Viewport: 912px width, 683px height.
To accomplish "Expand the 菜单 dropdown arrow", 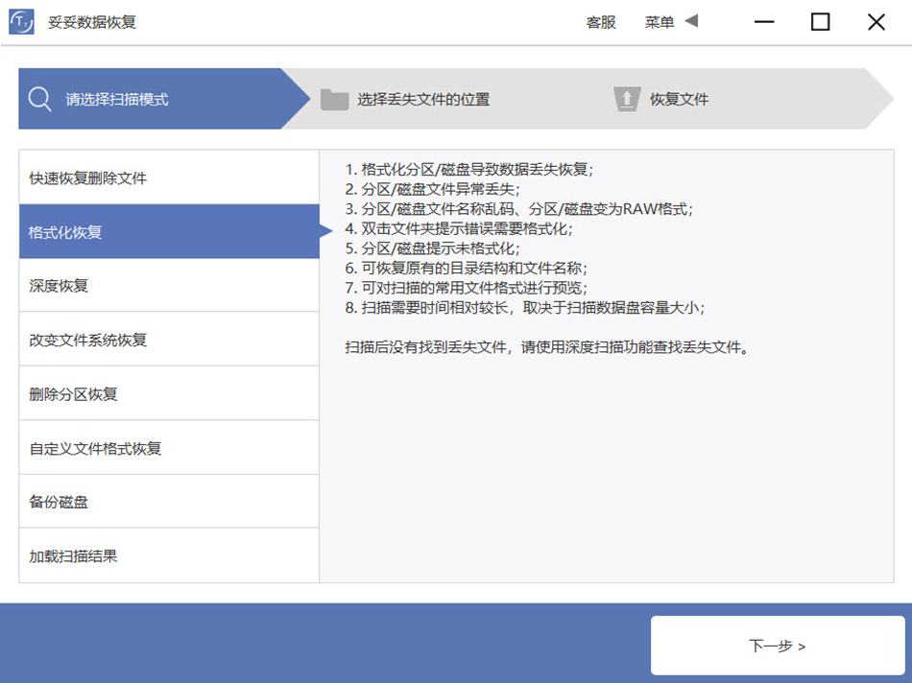I will (691, 21).
